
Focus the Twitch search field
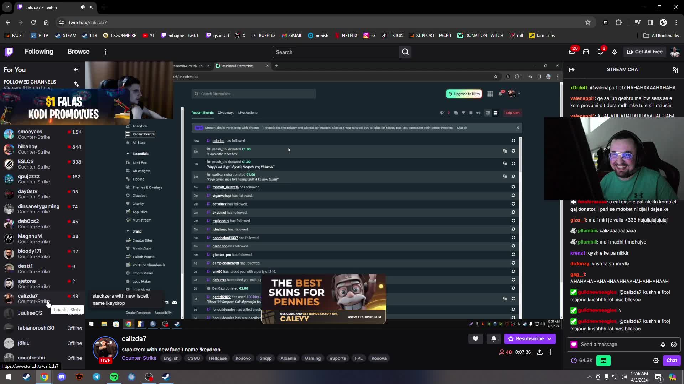coord(336,52)
